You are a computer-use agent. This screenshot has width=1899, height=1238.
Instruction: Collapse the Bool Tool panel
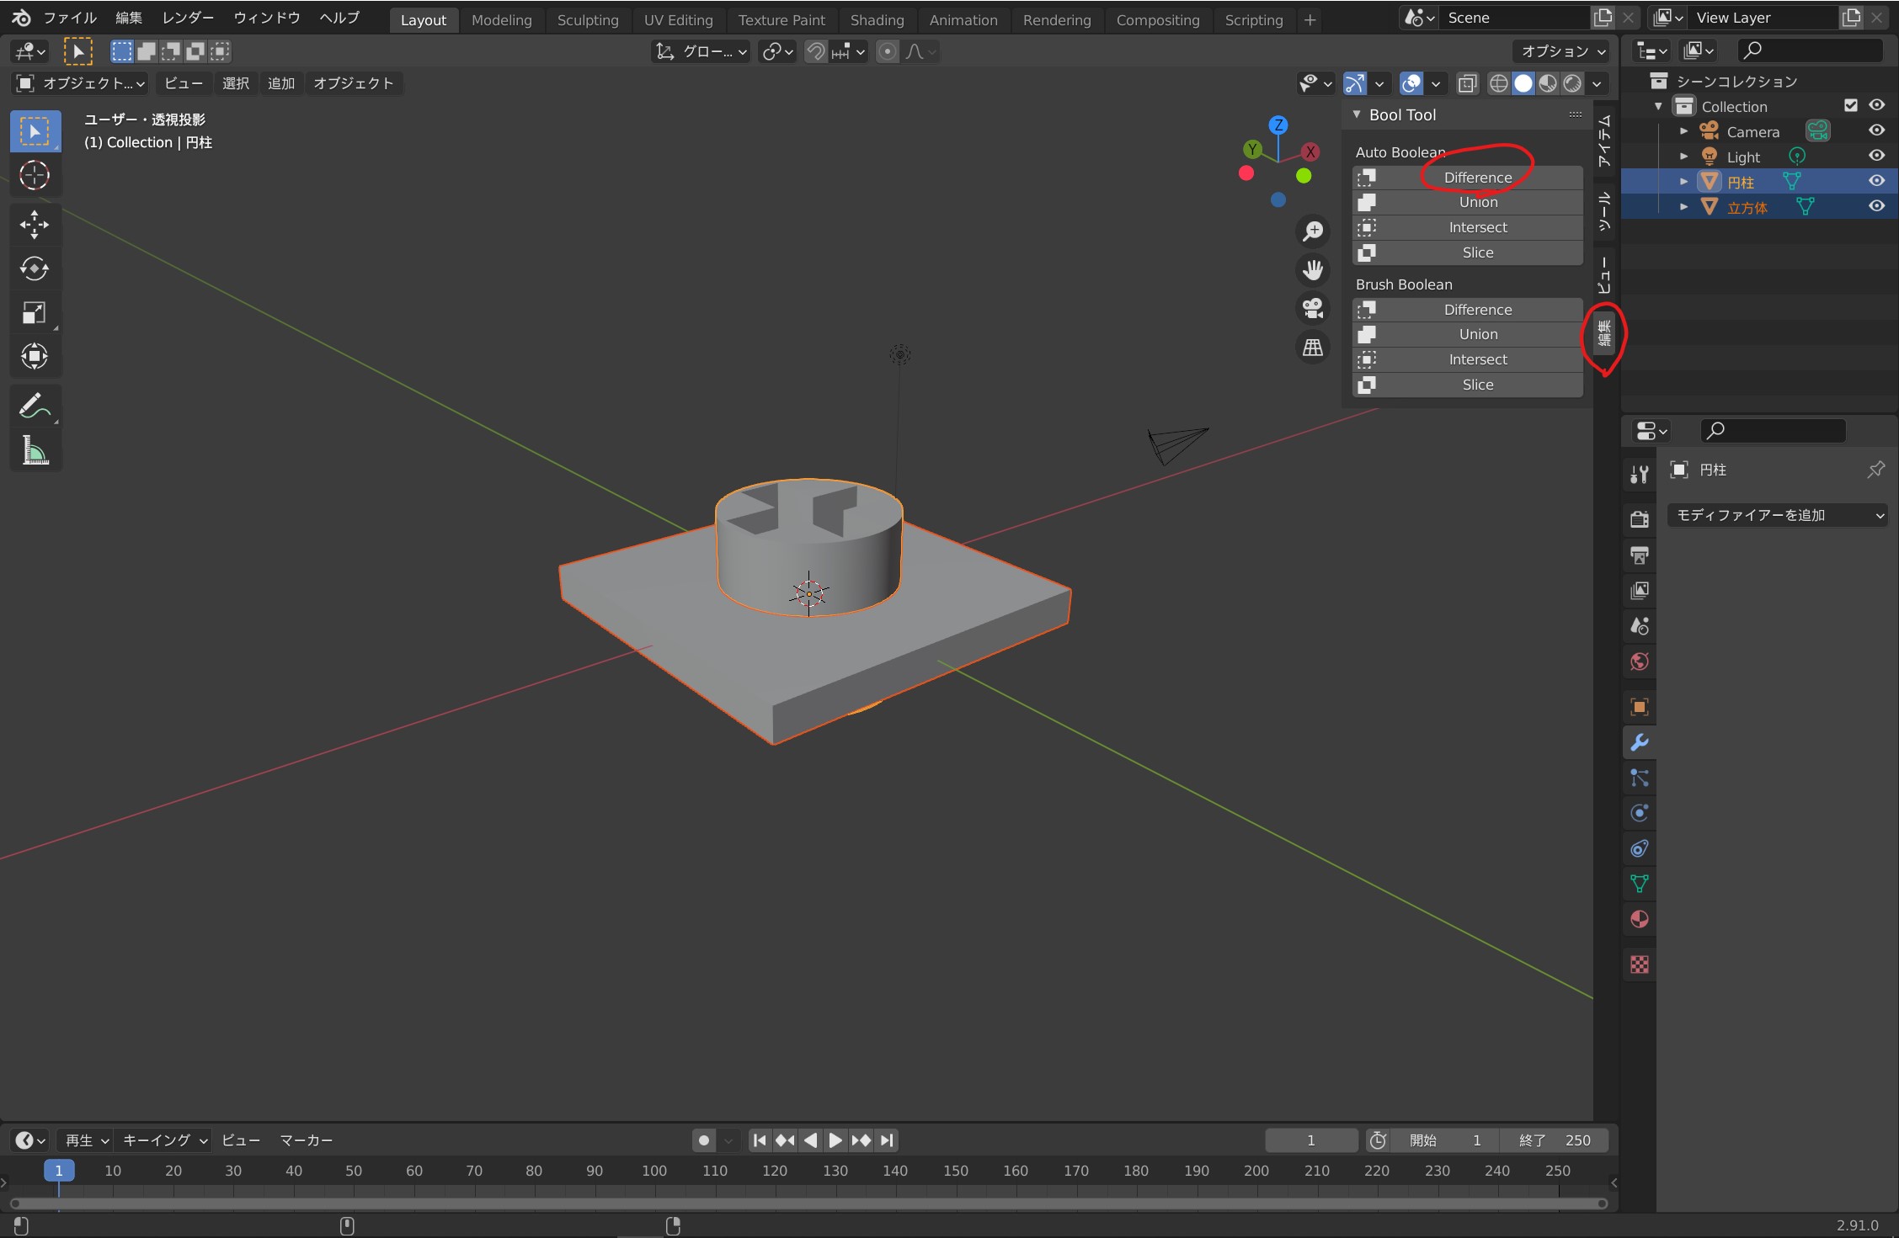pos(1357,114)
